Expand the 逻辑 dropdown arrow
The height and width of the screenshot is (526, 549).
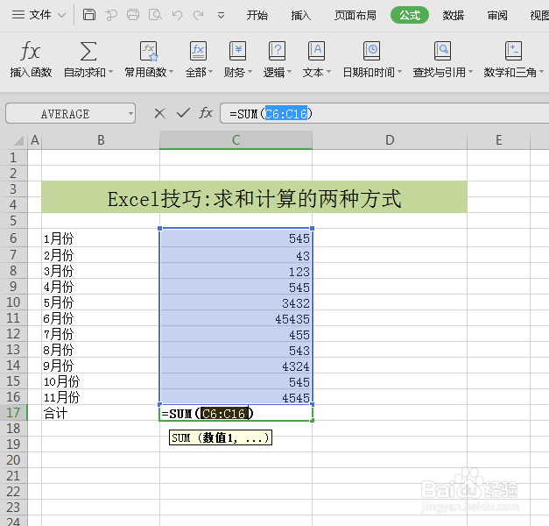[x=289, y=72]
